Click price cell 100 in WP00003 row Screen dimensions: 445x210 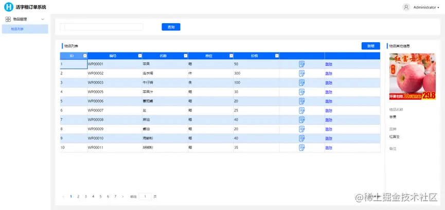point(256,82)
